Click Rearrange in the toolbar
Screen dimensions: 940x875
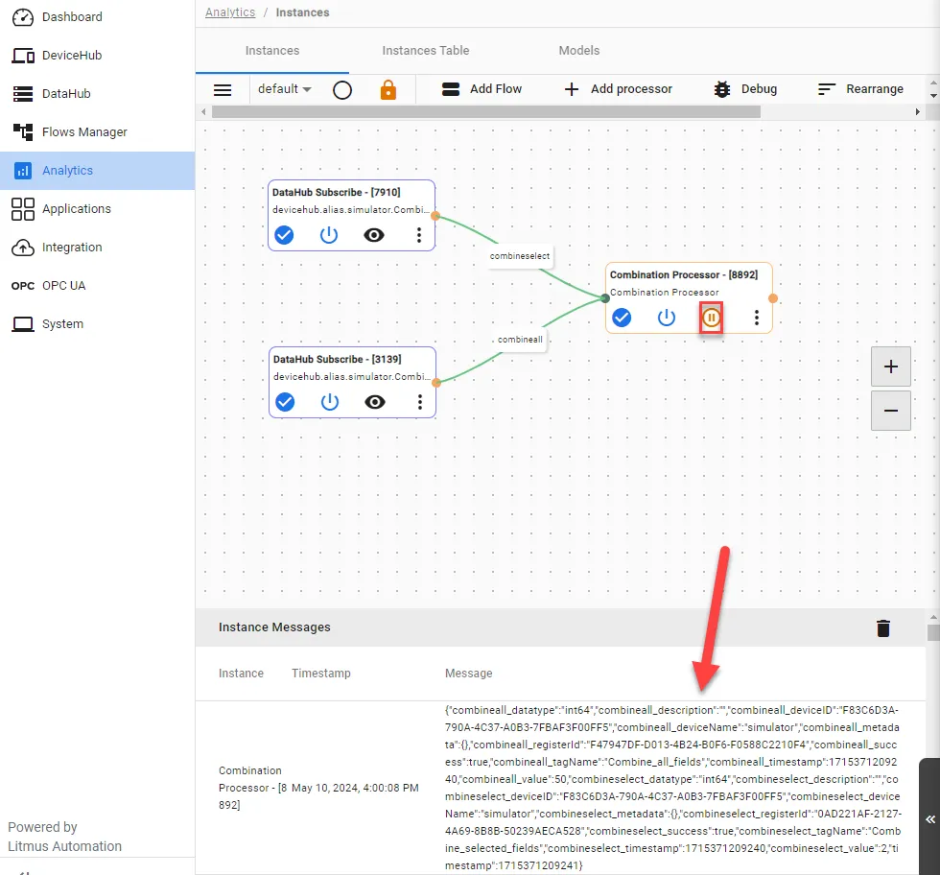(860, 89)
